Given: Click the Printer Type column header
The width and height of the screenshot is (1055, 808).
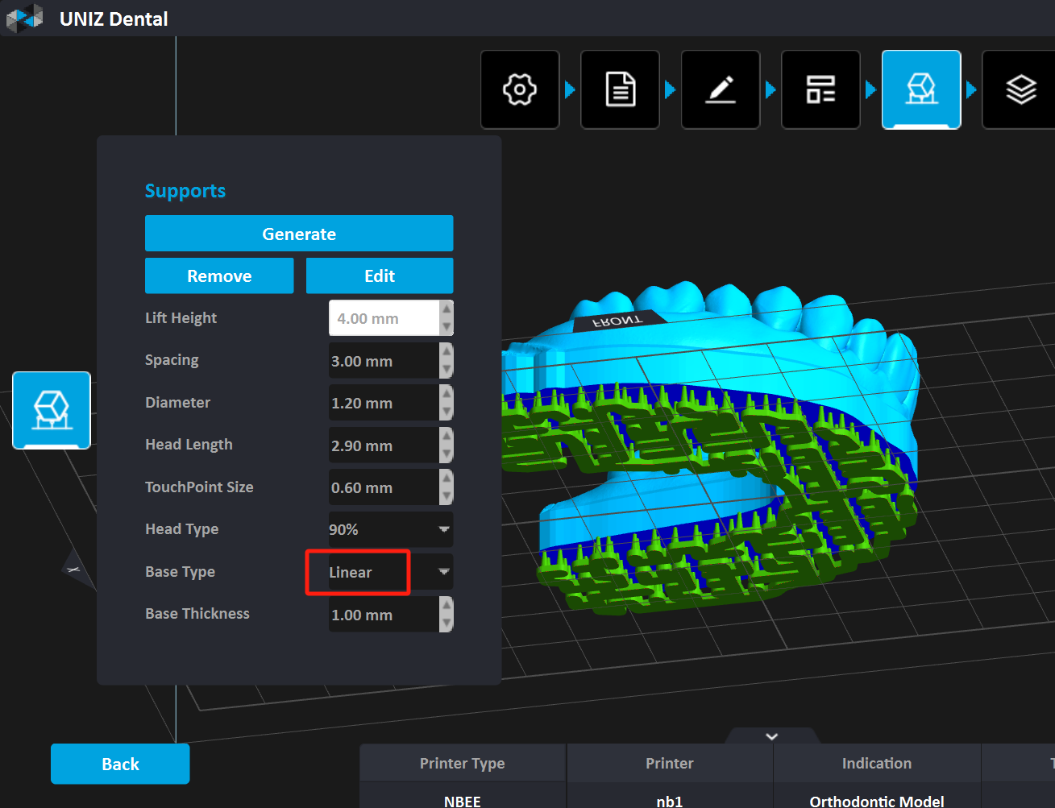Looking at the screenshot, I should [x=463, y=763].
